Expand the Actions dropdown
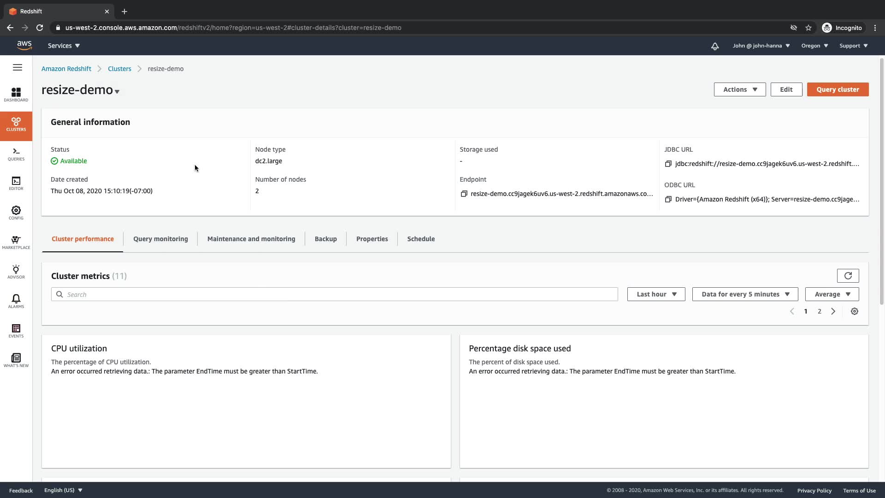The height and width of the screenshot is (498, 885). [x=739, y=89]
